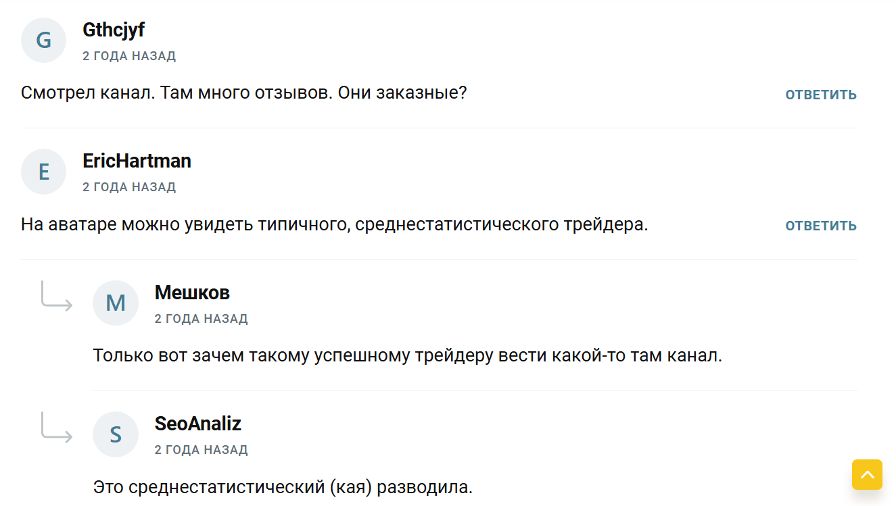Click the timestamp under EricHartman

tap(129, 187)
